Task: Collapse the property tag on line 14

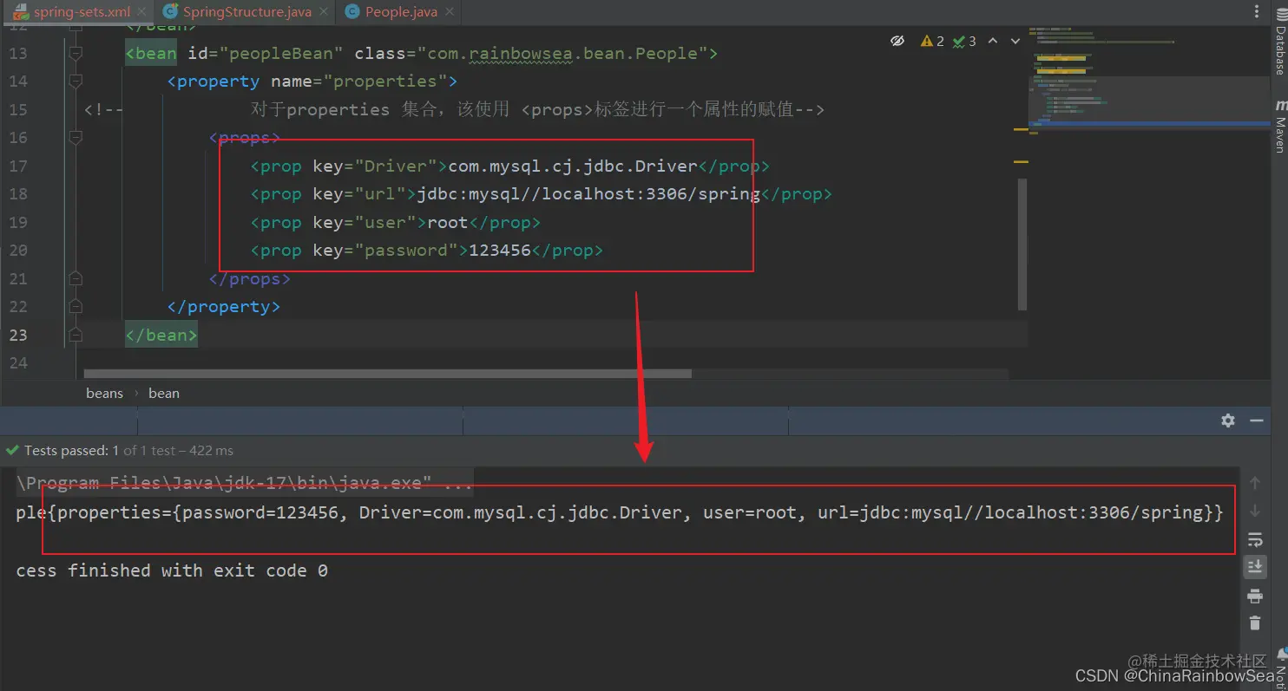Action: click(x=76, y=81)
